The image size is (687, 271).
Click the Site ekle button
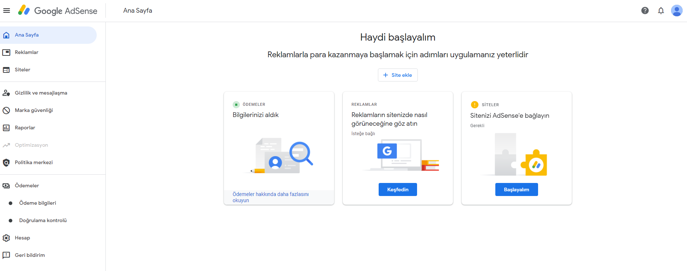click(x=397, y=75)
